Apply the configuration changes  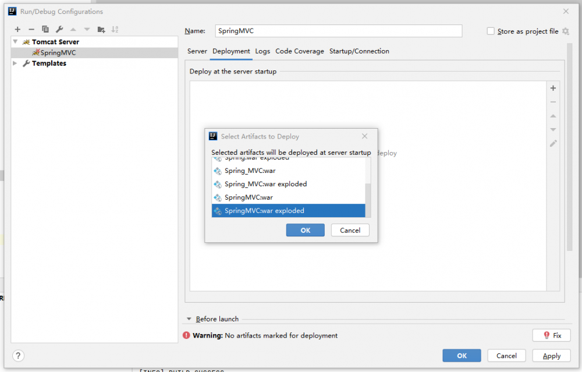[552, 356]
